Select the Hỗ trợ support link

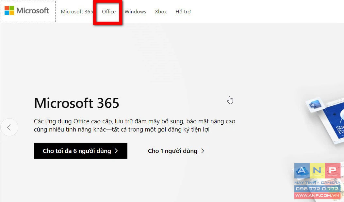183,12
